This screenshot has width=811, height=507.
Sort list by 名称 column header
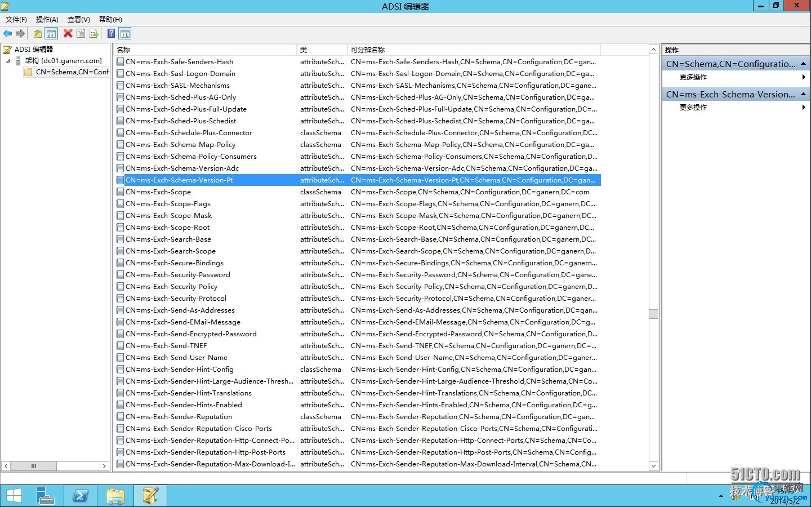[205, 50]
